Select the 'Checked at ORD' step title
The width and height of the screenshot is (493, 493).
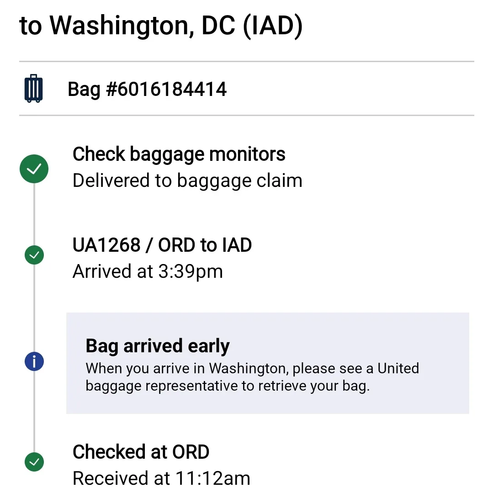tap(141, 452)
